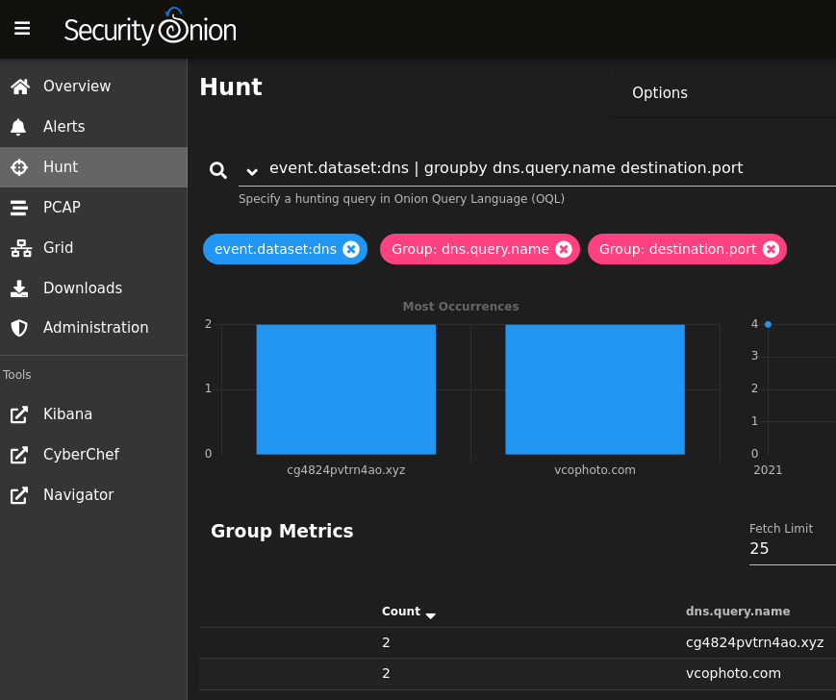The image size is (836, 700).
Task: Click the Overview home icon
Action: [x=20, y=87]
